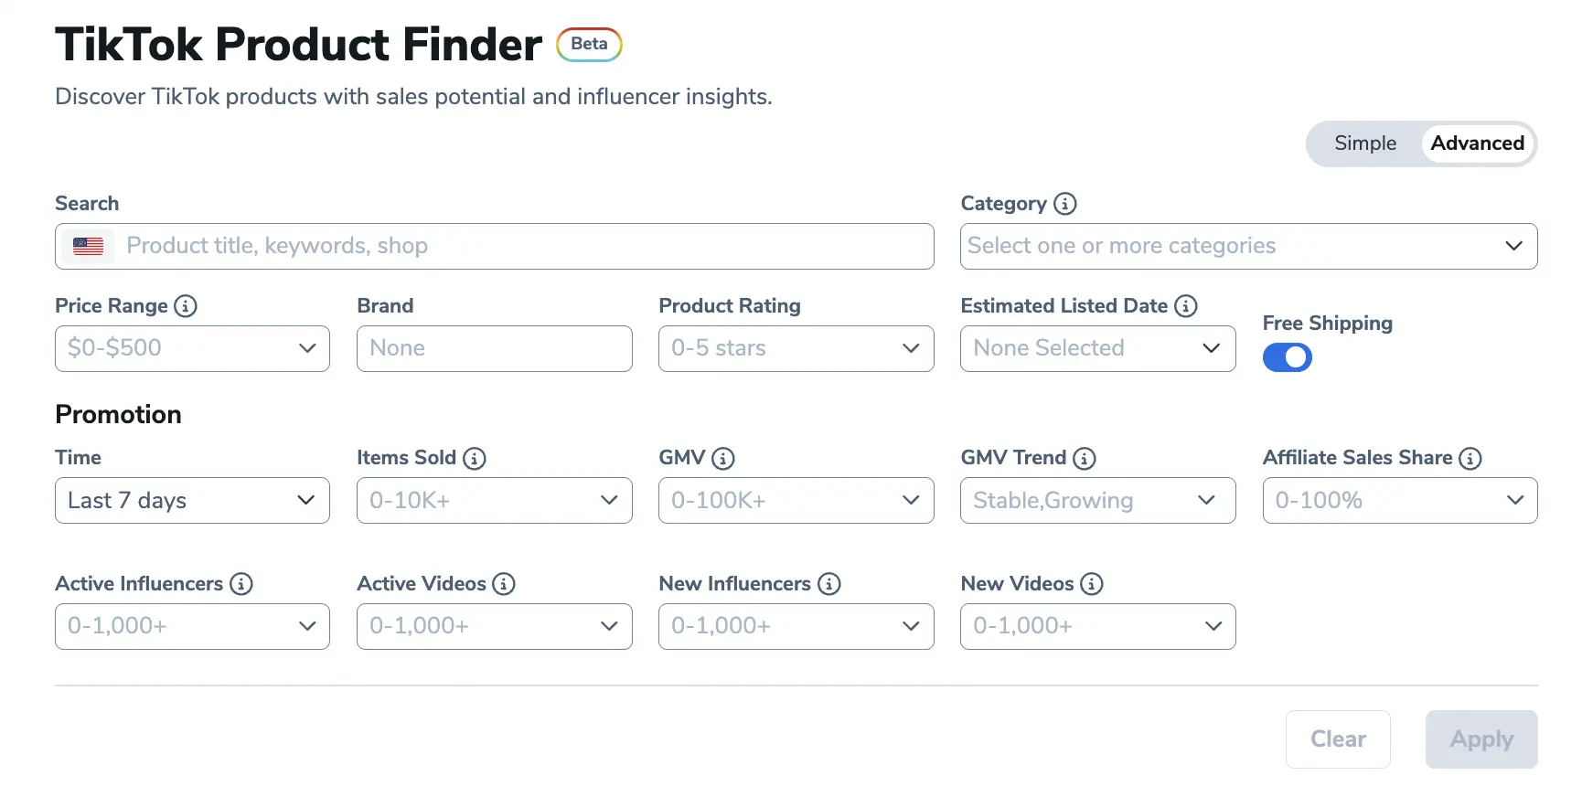Select the Advanced filter mode

1477,143
